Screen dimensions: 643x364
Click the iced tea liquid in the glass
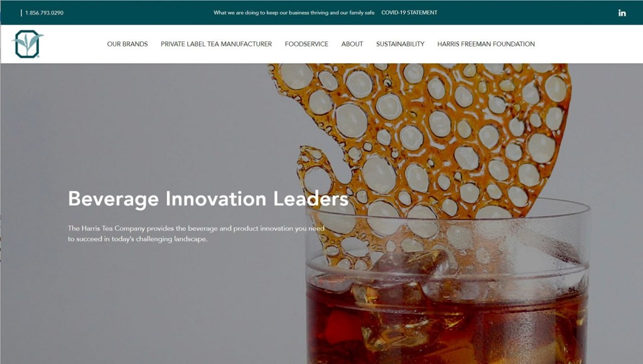447,324
